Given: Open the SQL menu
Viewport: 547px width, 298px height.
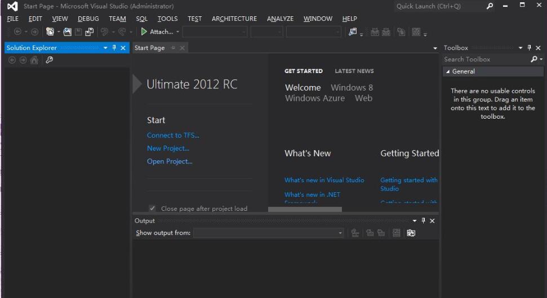Looking at the screenshot, I should click(x=141, y=19).
